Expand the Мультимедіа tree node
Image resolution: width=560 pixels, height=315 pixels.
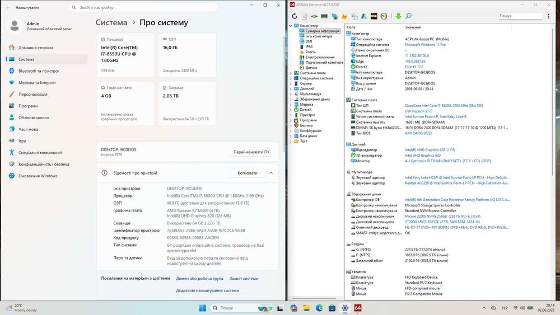click(291, 94)
